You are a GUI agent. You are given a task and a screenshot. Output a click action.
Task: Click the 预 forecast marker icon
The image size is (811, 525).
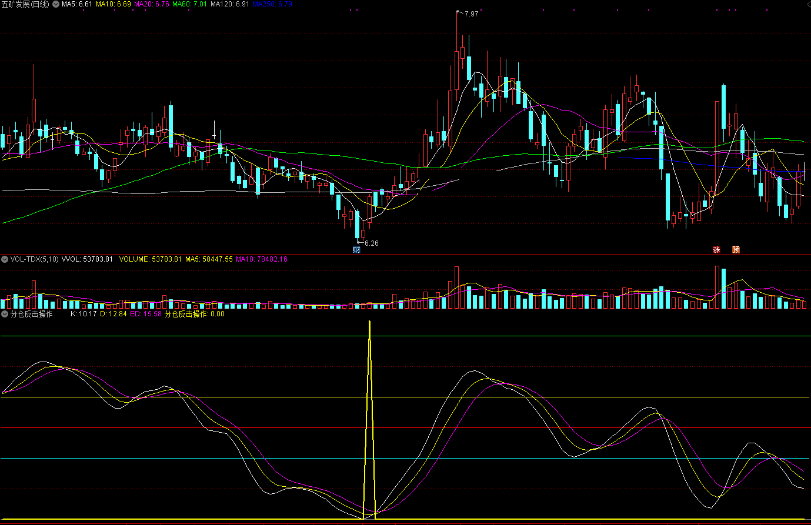pos(736,249)
